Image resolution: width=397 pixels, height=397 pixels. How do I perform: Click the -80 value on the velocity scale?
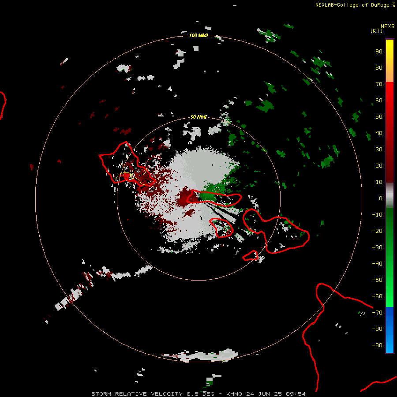377,329
